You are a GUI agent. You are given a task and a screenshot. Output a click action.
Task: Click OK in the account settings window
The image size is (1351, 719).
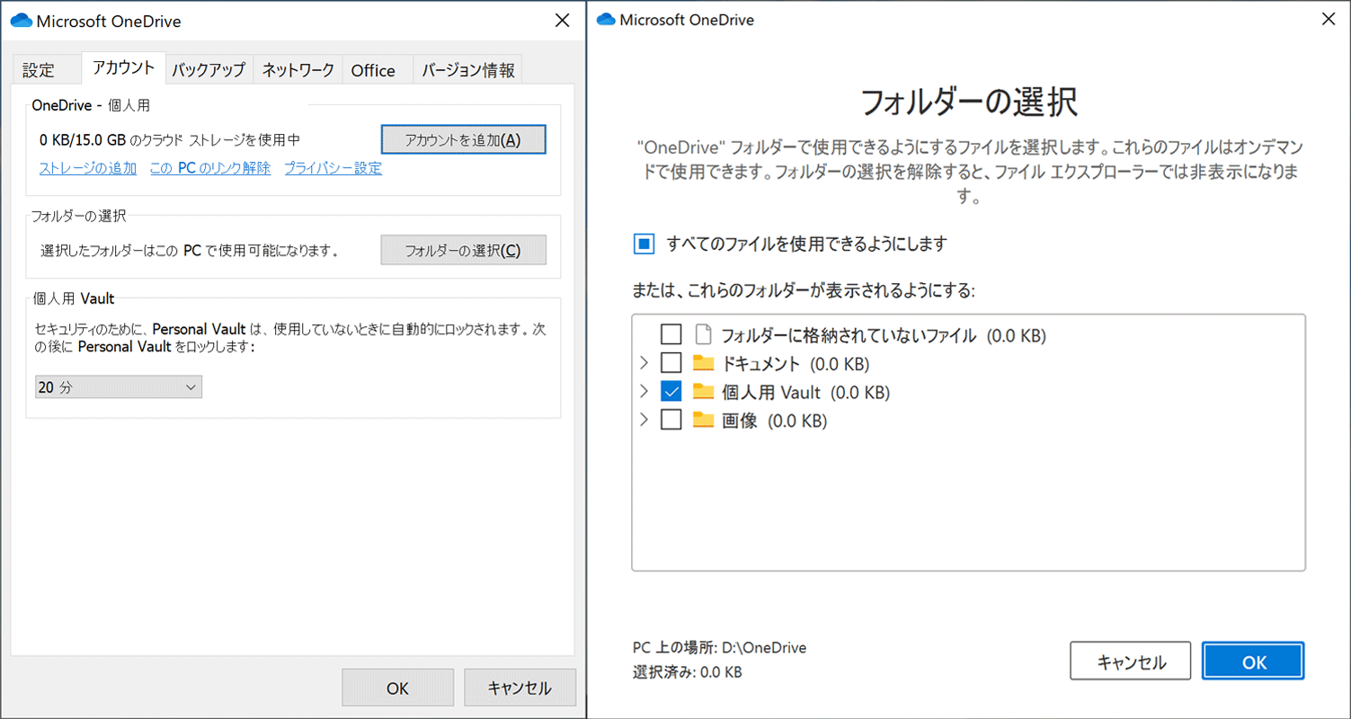(x=397, y=688)
